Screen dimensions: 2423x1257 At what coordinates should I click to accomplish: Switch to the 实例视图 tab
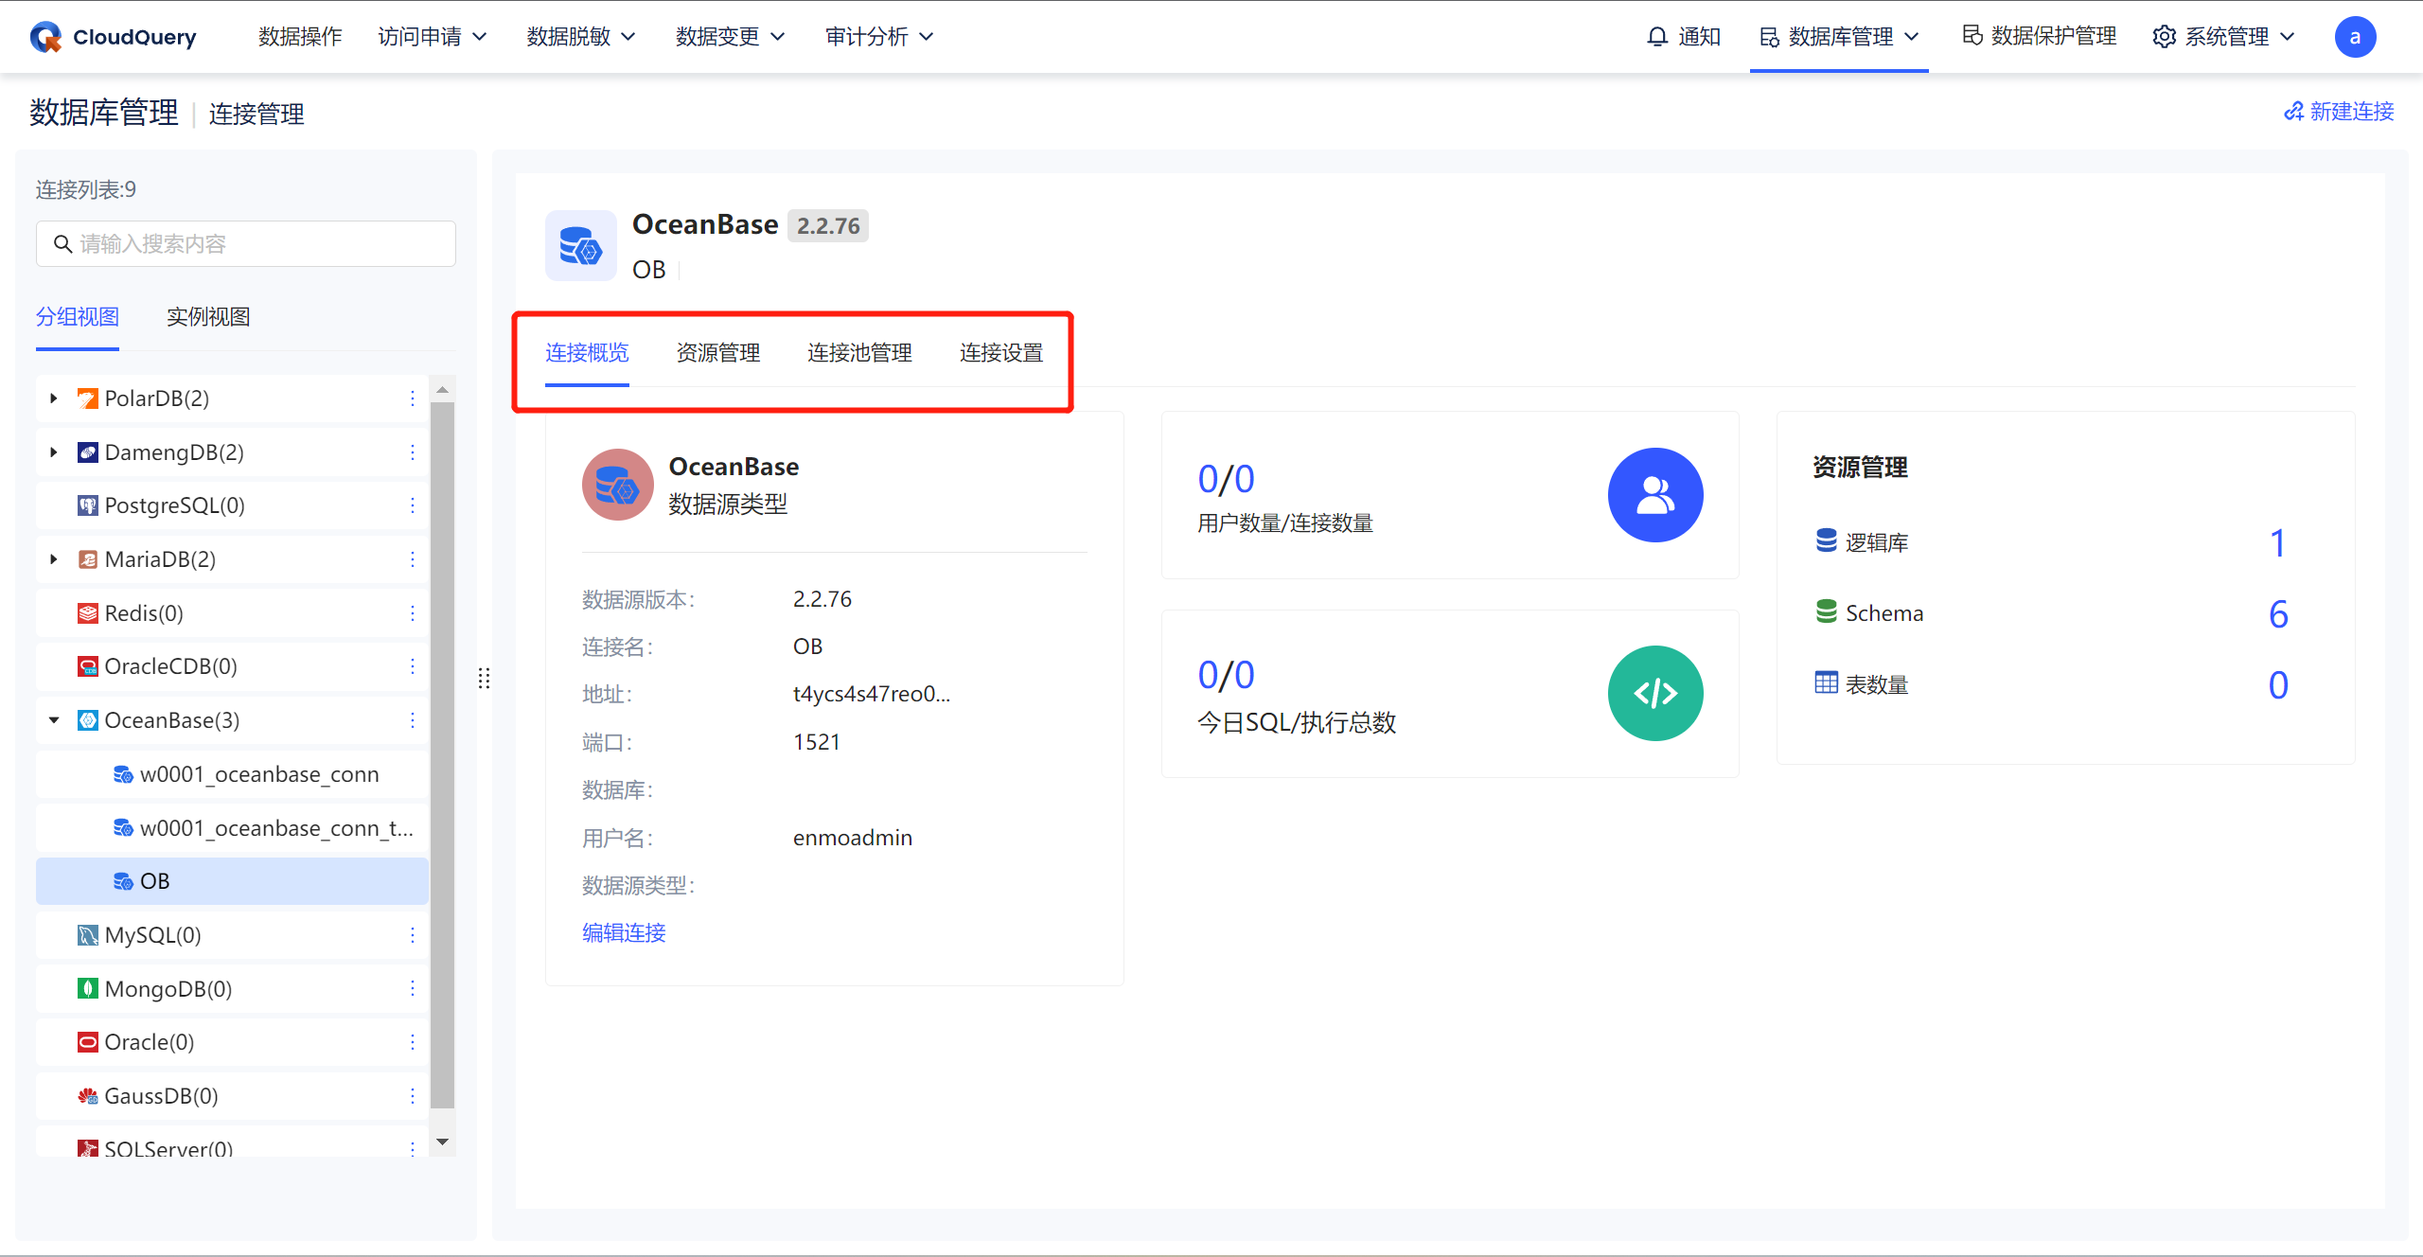tap(208, 317)
